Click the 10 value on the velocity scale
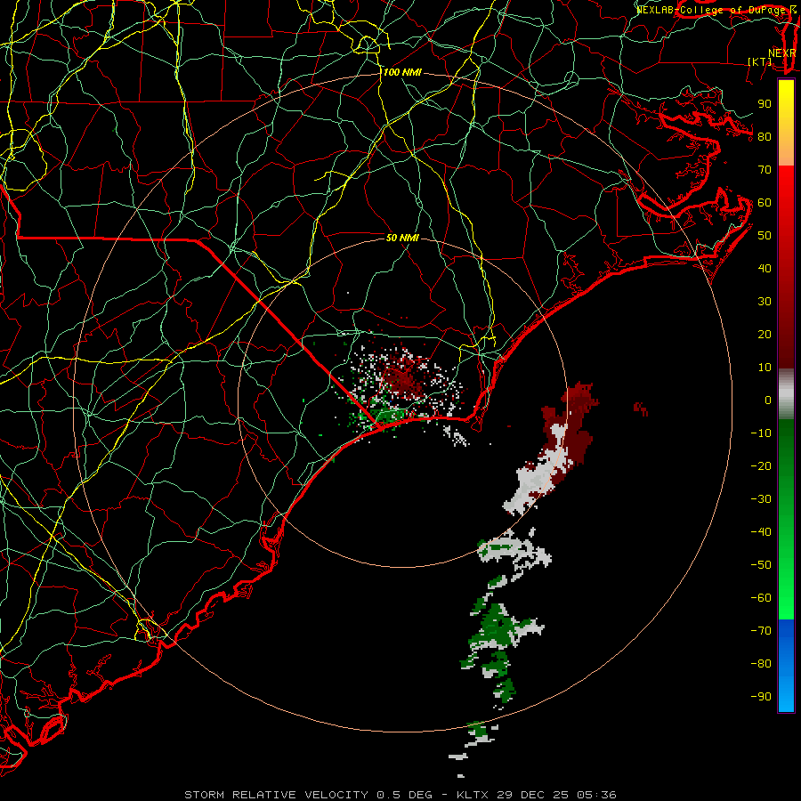Viewport: 801px width, 801px height. pyautogui.click(x=765, y=368)
